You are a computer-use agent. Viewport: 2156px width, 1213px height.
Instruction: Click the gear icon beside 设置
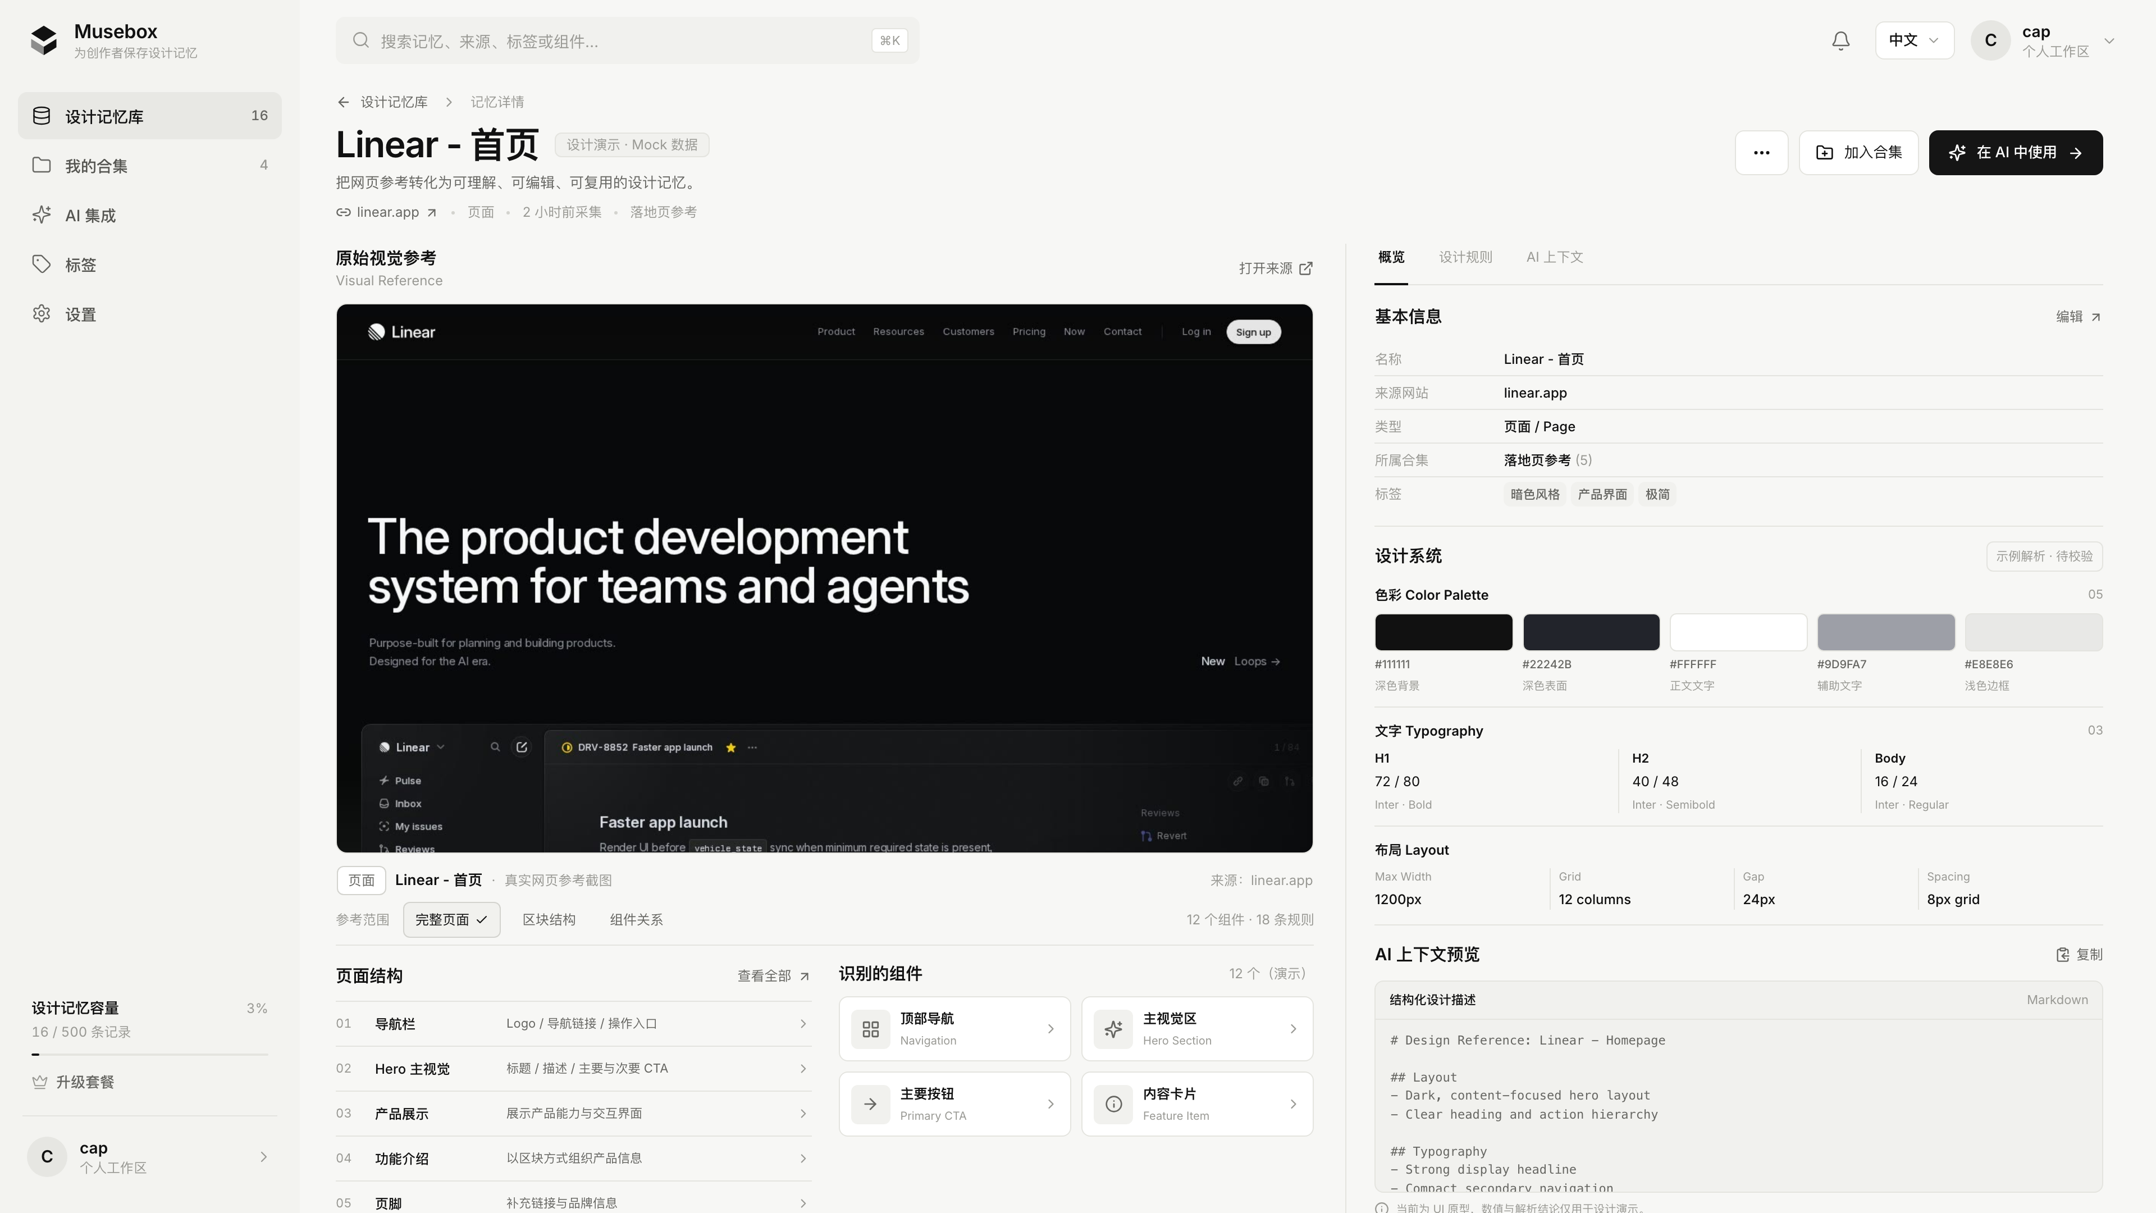coord(42,313)
